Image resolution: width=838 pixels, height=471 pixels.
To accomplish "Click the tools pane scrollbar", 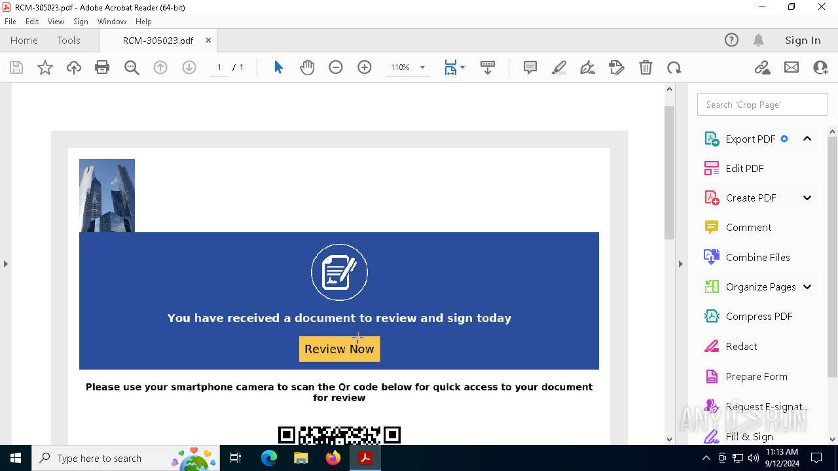I will (x=832, y=257).
